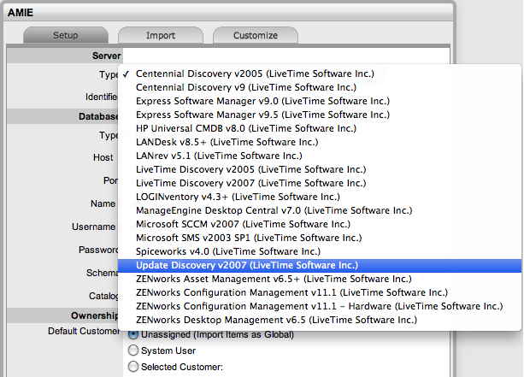524x377 pixels.
Task: Open the Import tab
Action: (160, 35)
